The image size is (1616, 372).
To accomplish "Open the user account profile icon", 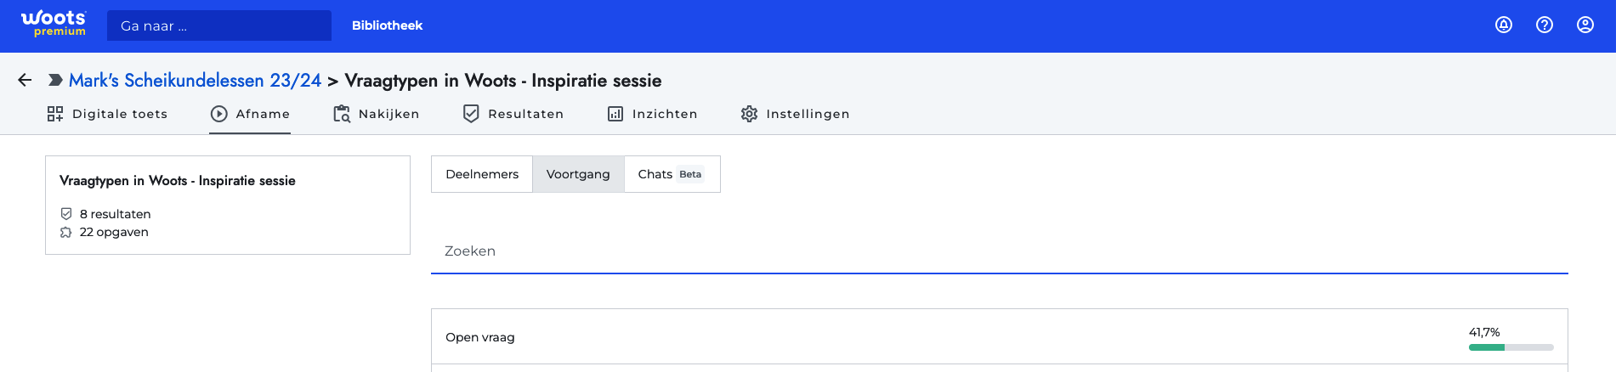I will 1585,25.
